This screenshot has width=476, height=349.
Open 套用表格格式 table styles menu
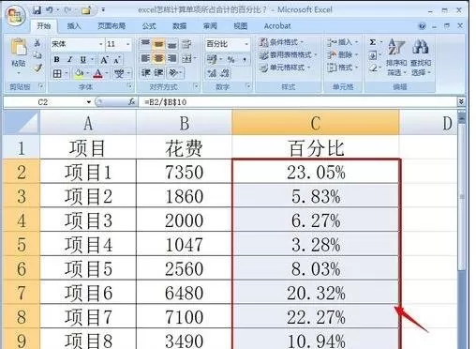tap(288, 55)
